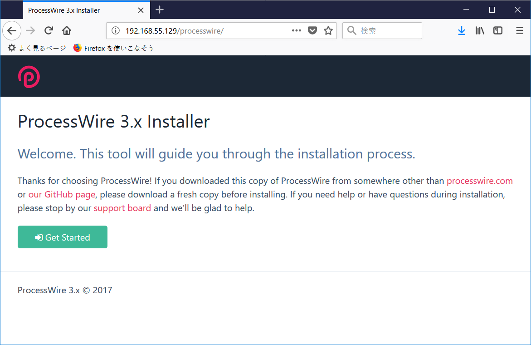Open 'our GitHub page' link
This screenshot has width=531, height=345.
click(61, 194)
